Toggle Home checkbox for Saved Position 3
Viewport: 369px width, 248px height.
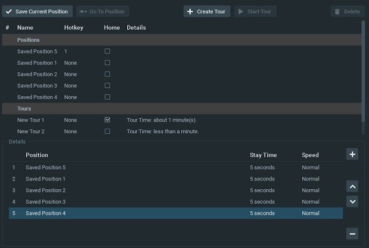(x=107, y=86)
